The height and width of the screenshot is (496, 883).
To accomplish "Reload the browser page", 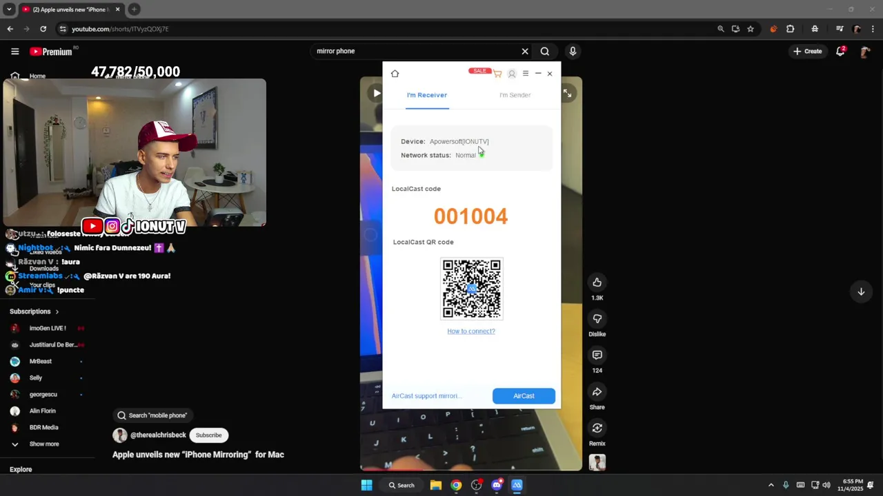I will tap(43, 29).
